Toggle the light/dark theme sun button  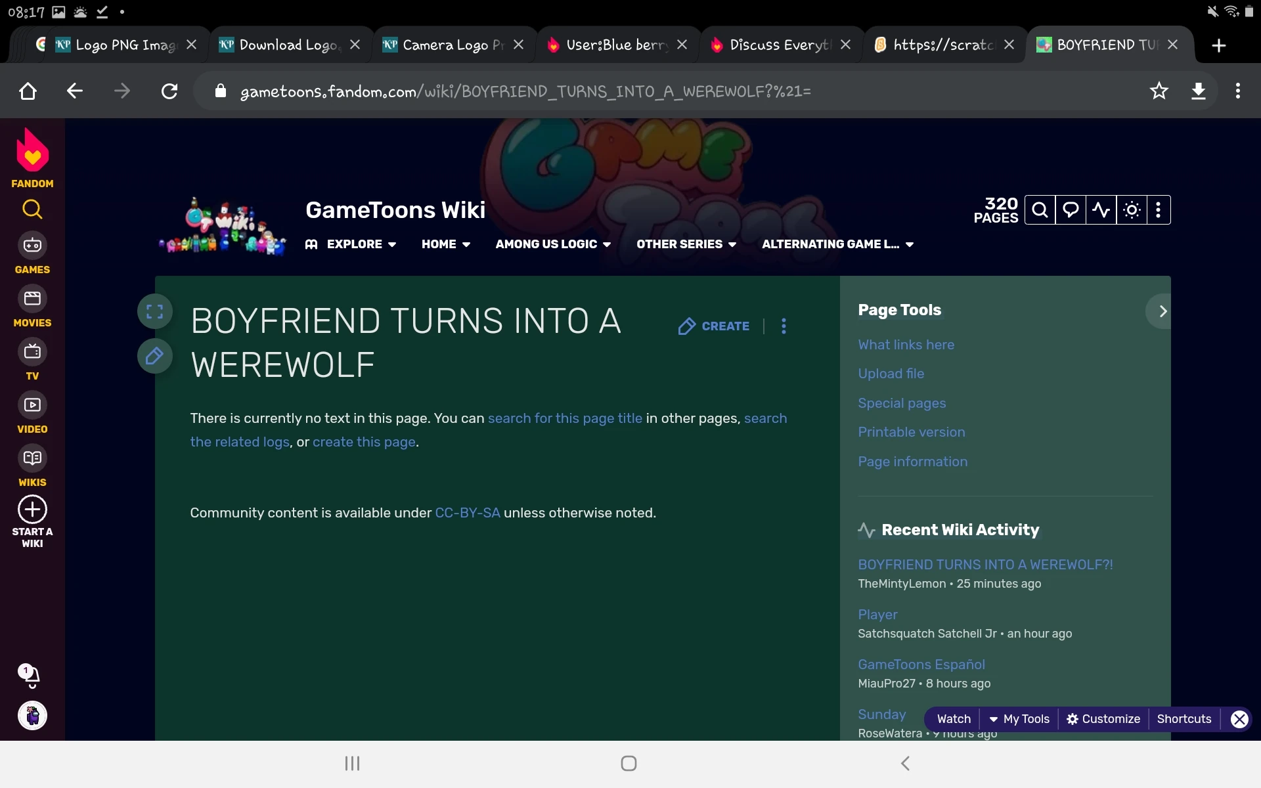tap(1132, 210)
